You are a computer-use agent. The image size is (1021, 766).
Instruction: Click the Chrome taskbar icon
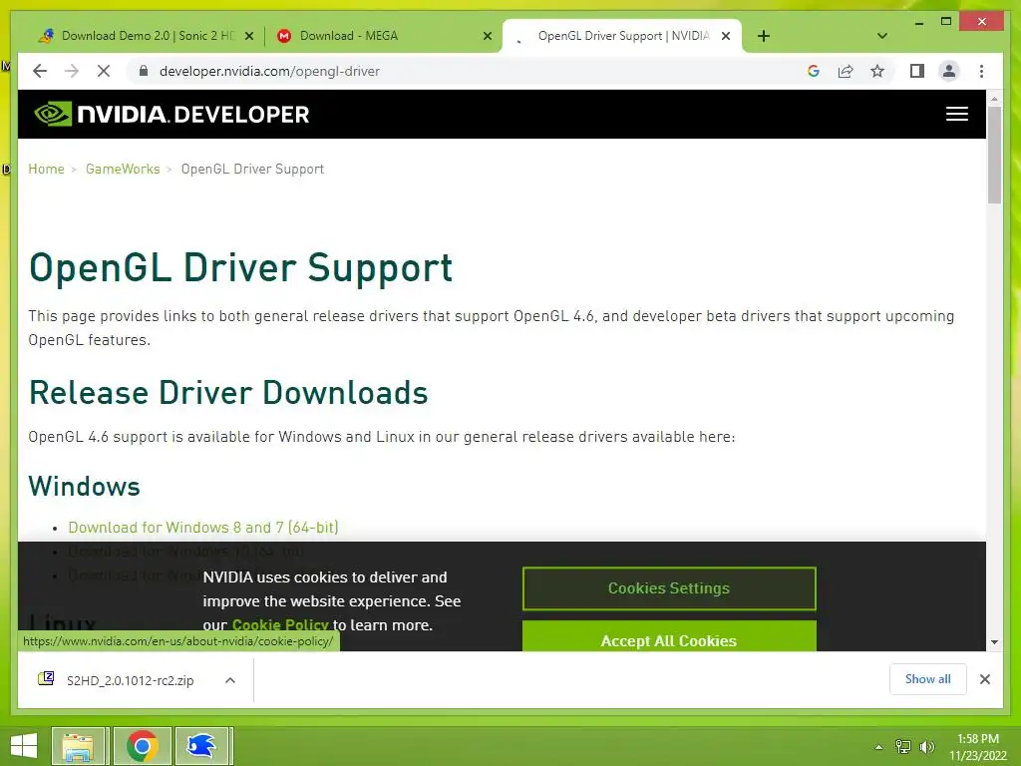pyautogui.click(x=142, y=746)
